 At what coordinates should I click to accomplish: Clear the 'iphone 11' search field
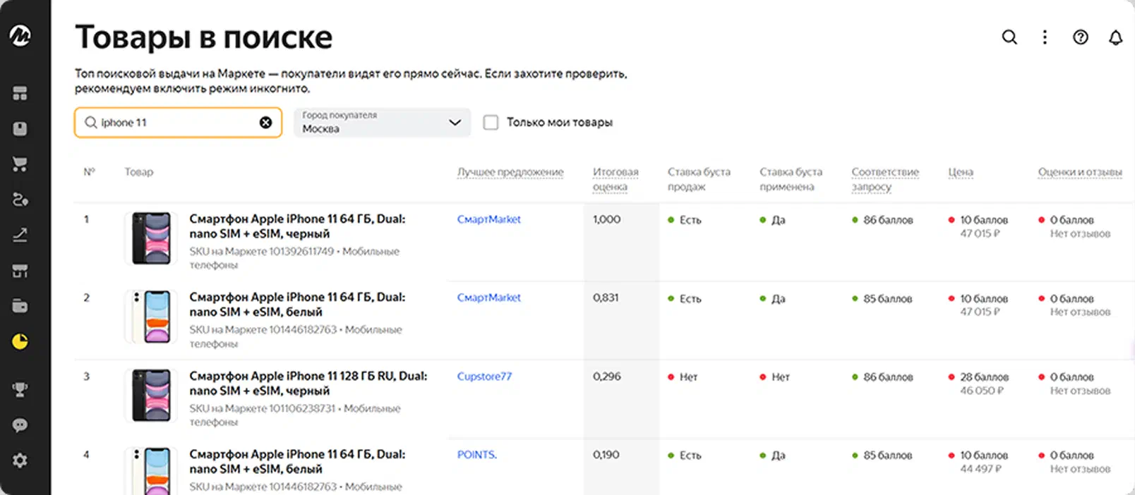(265, 123)
